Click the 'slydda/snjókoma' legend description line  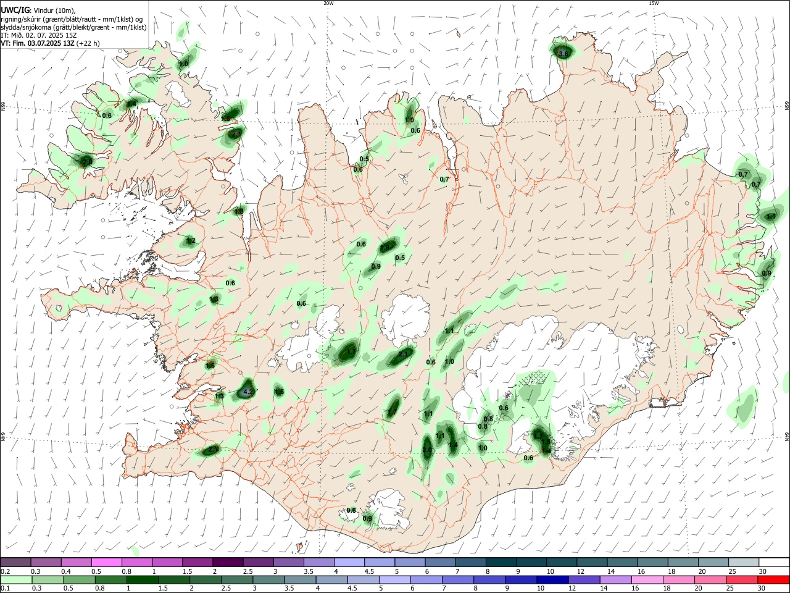[73, 27]
